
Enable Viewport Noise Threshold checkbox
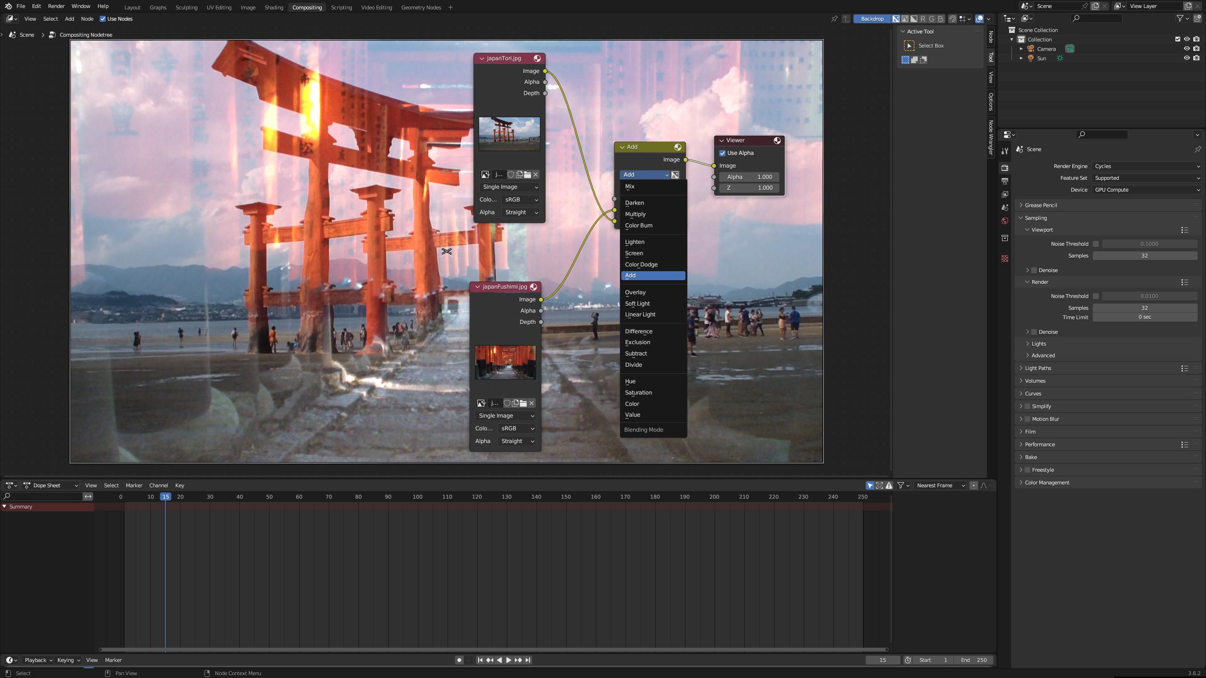(1096, 244)
